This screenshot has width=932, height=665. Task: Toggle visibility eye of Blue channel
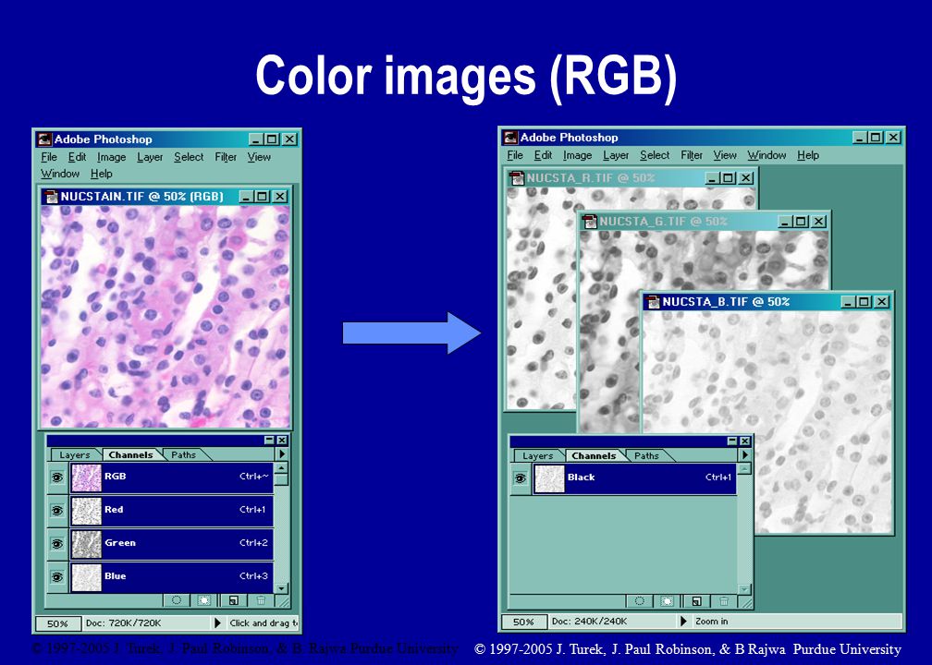pyautogui.click(x=57, y=577)
